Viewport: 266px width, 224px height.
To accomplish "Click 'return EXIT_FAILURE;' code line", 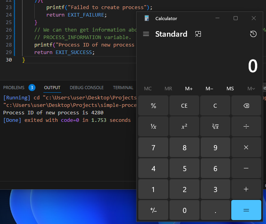I will [x=77, y=15].
